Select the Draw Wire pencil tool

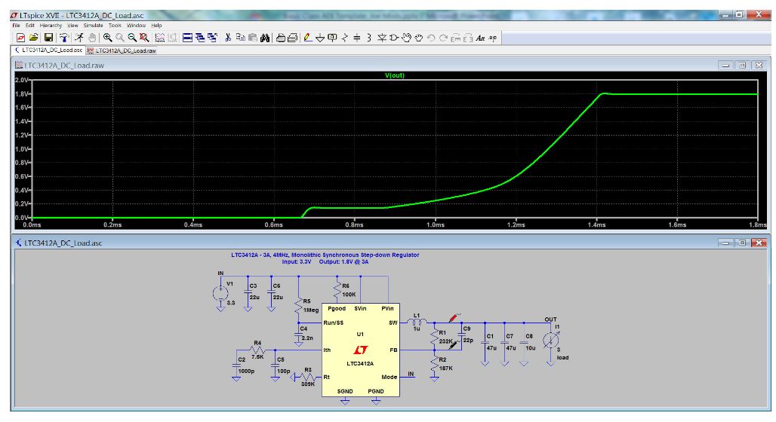click(x=307, y=38)
